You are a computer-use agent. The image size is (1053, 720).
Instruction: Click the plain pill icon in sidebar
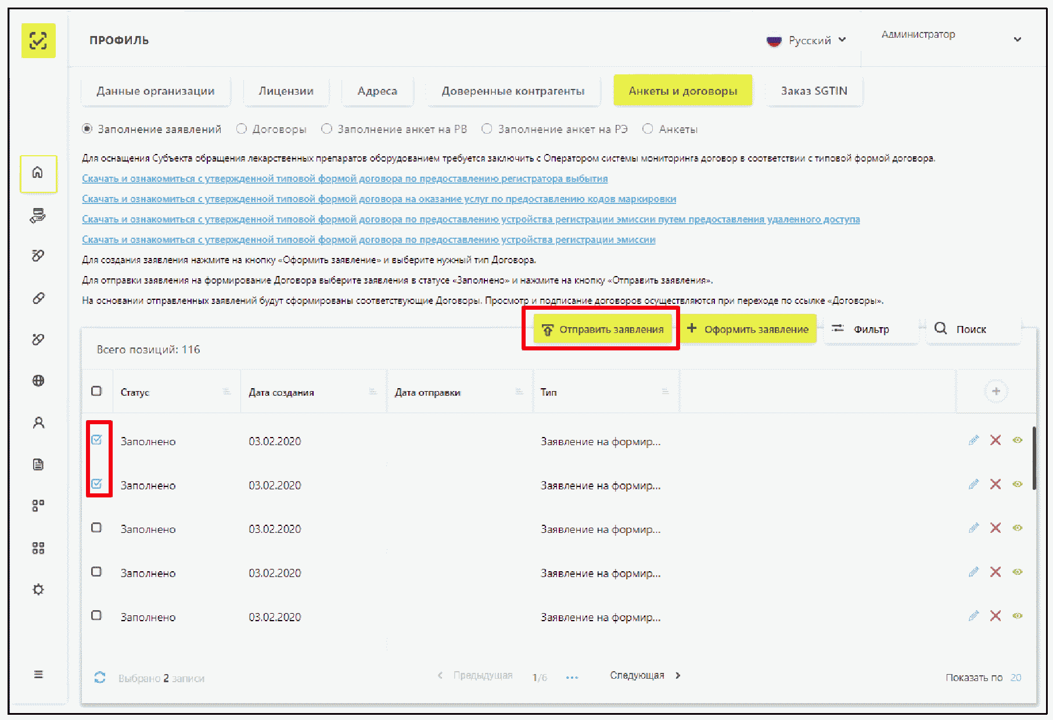coord(38,298)
